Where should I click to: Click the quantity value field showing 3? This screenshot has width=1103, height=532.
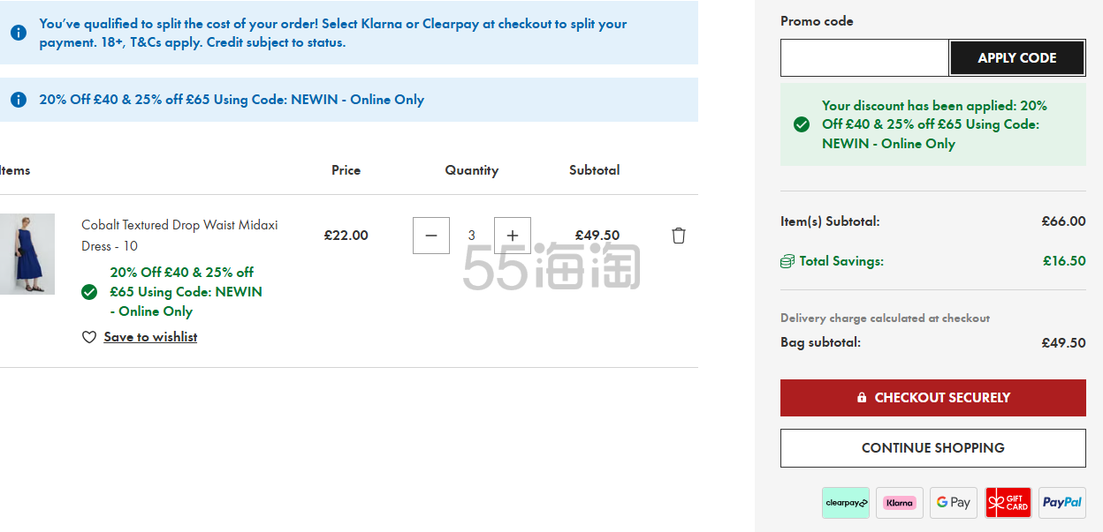click(x=472, y=236)
